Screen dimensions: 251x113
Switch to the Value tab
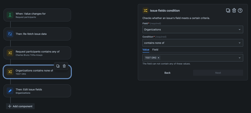click(x=146, y=50)
